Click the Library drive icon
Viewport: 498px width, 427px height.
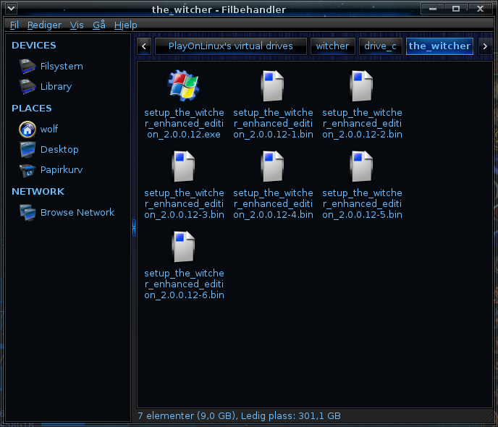tap(28, 86)
